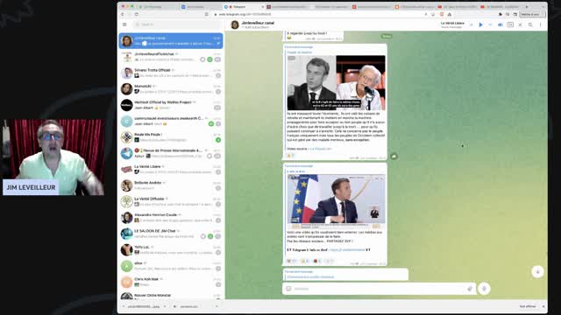Screen dimensions: 561x315
Task: Click Silvano Trotta Officiel avatar
Action: pos(126,73)
